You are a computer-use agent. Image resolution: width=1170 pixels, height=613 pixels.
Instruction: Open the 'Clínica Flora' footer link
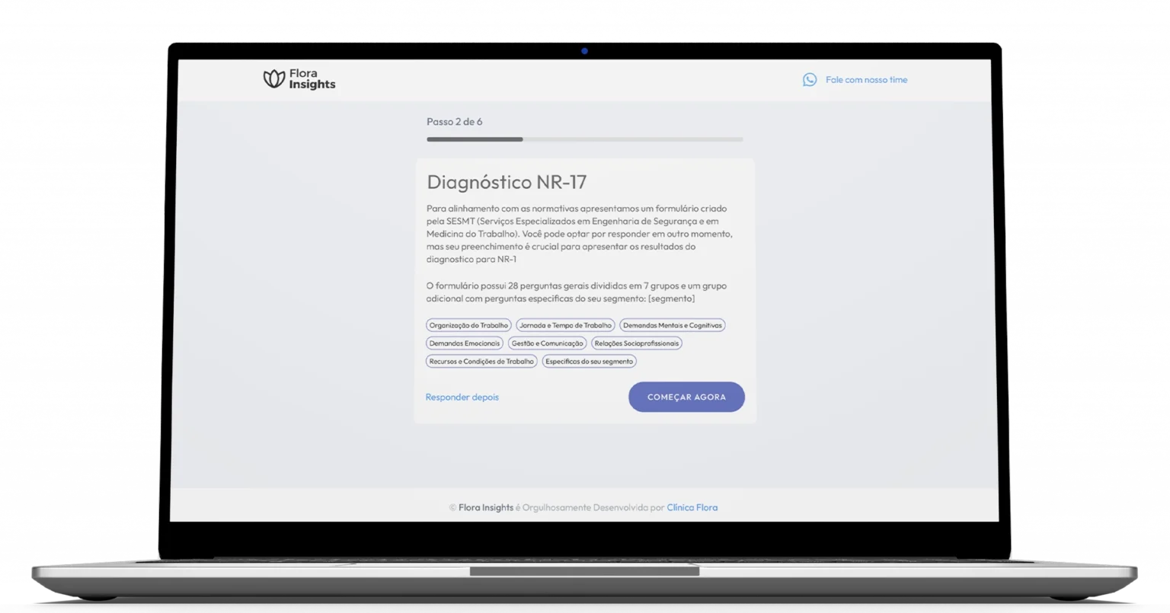[692, 508]
